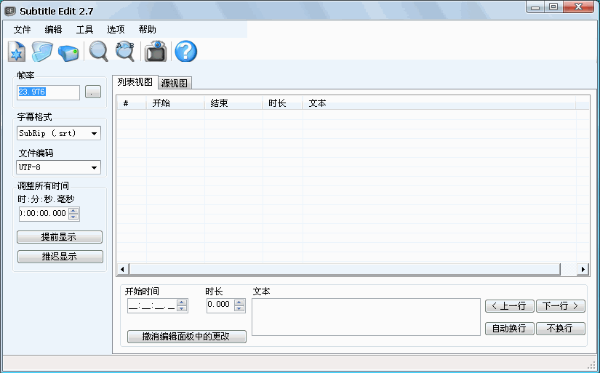Image resolution: width=600 pixels, height=373 pixels.
Task: Click the 结束 column header
Action: tap(233, 103)
